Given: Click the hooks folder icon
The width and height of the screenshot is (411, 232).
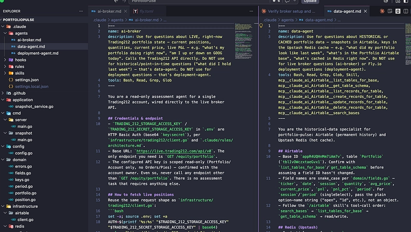Looking at the screenshot, I should point(11,60).
